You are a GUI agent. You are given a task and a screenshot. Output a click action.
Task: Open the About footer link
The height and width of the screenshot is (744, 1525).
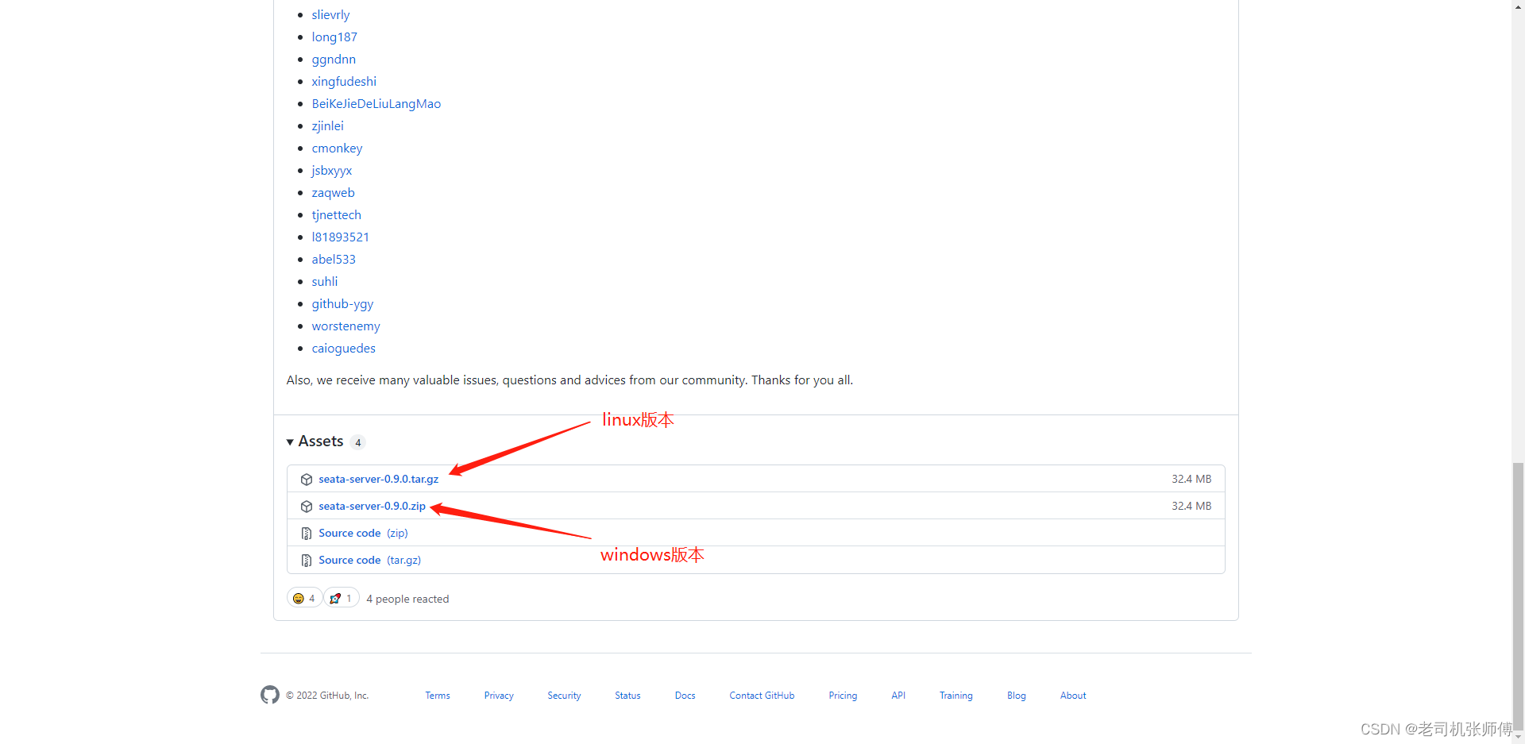tap(1073, 696)
